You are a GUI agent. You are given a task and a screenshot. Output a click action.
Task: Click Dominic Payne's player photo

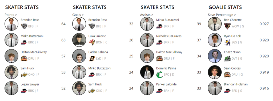(147, 72)
